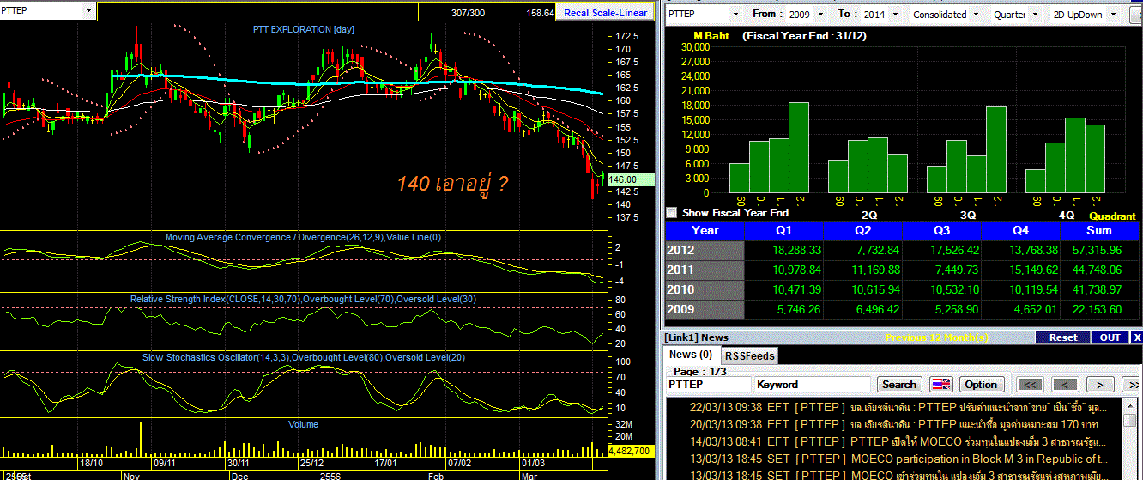
Task: Click the Q4 column header
Action: (x=1019, y=230)
